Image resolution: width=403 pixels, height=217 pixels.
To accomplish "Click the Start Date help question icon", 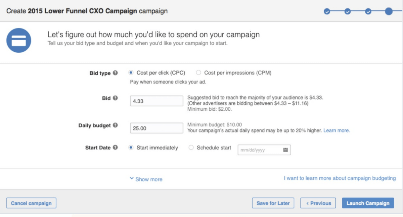I will pos(115,148).
